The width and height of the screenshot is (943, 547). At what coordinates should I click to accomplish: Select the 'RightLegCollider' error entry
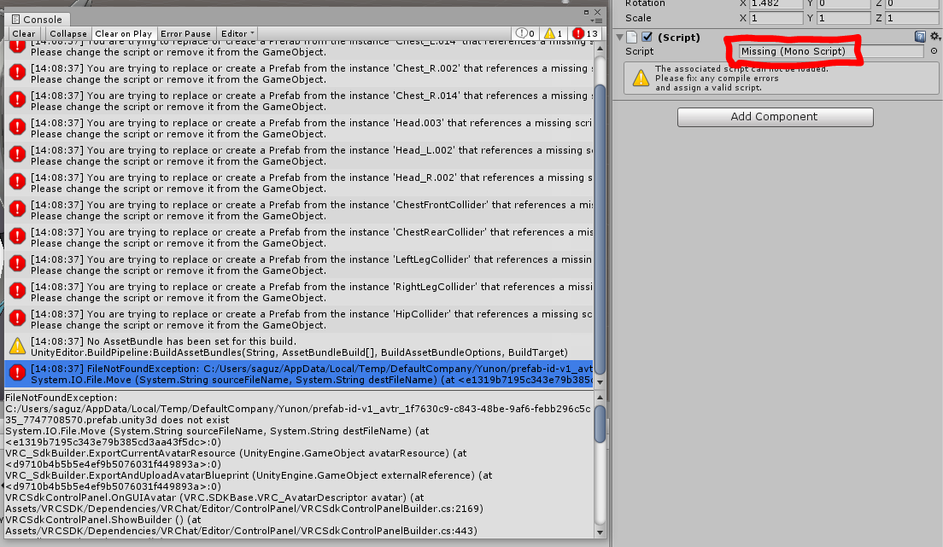point(299,292)
